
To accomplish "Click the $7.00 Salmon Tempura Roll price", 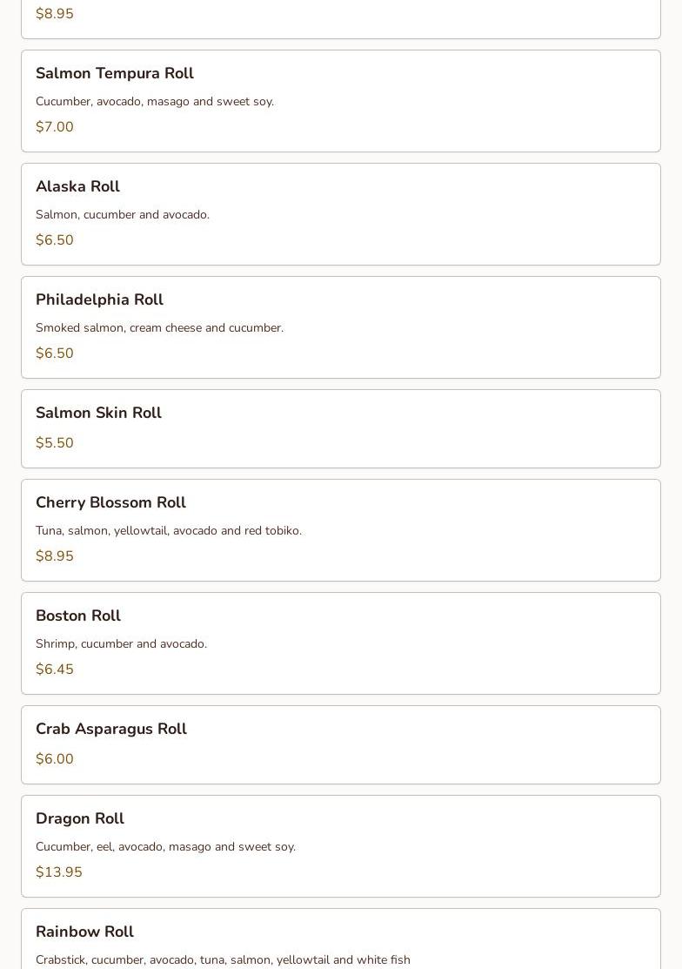I will click(x=55, y=127).
